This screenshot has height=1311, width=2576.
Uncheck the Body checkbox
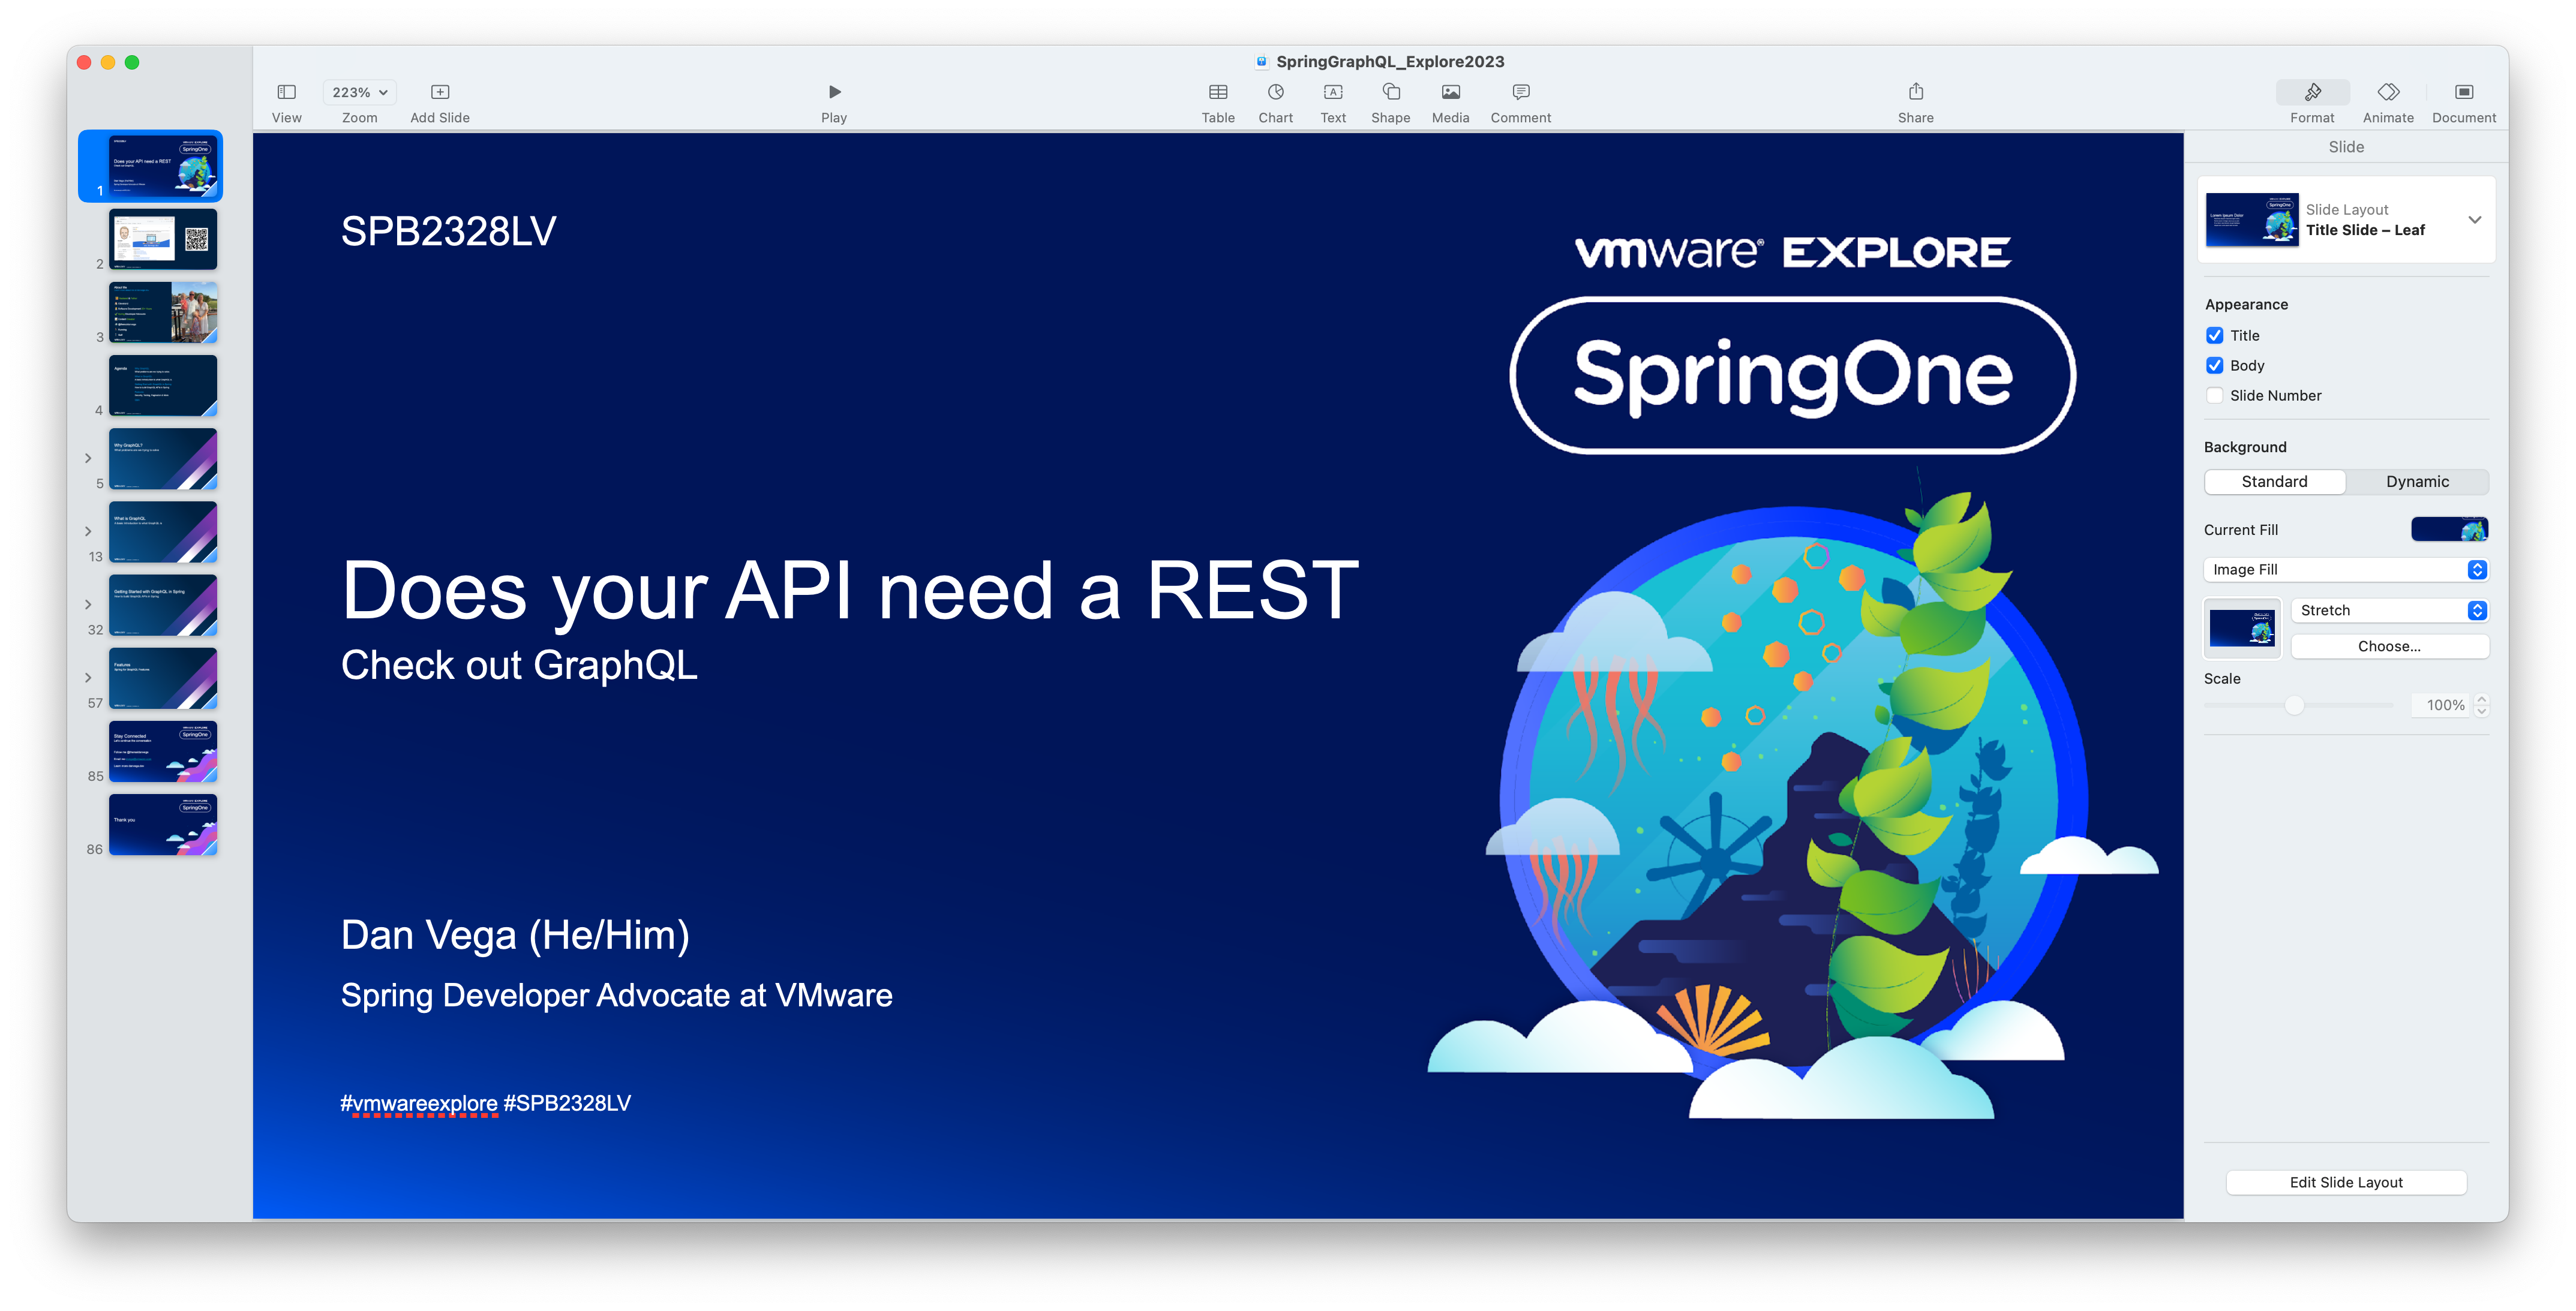2214,366
